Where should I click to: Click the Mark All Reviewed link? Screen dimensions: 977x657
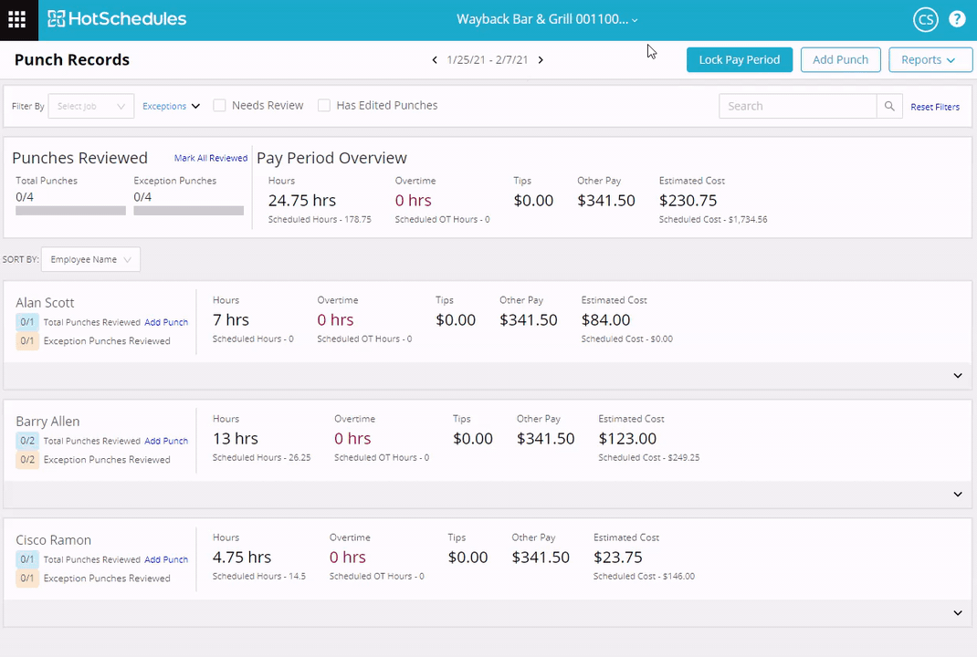211,158
